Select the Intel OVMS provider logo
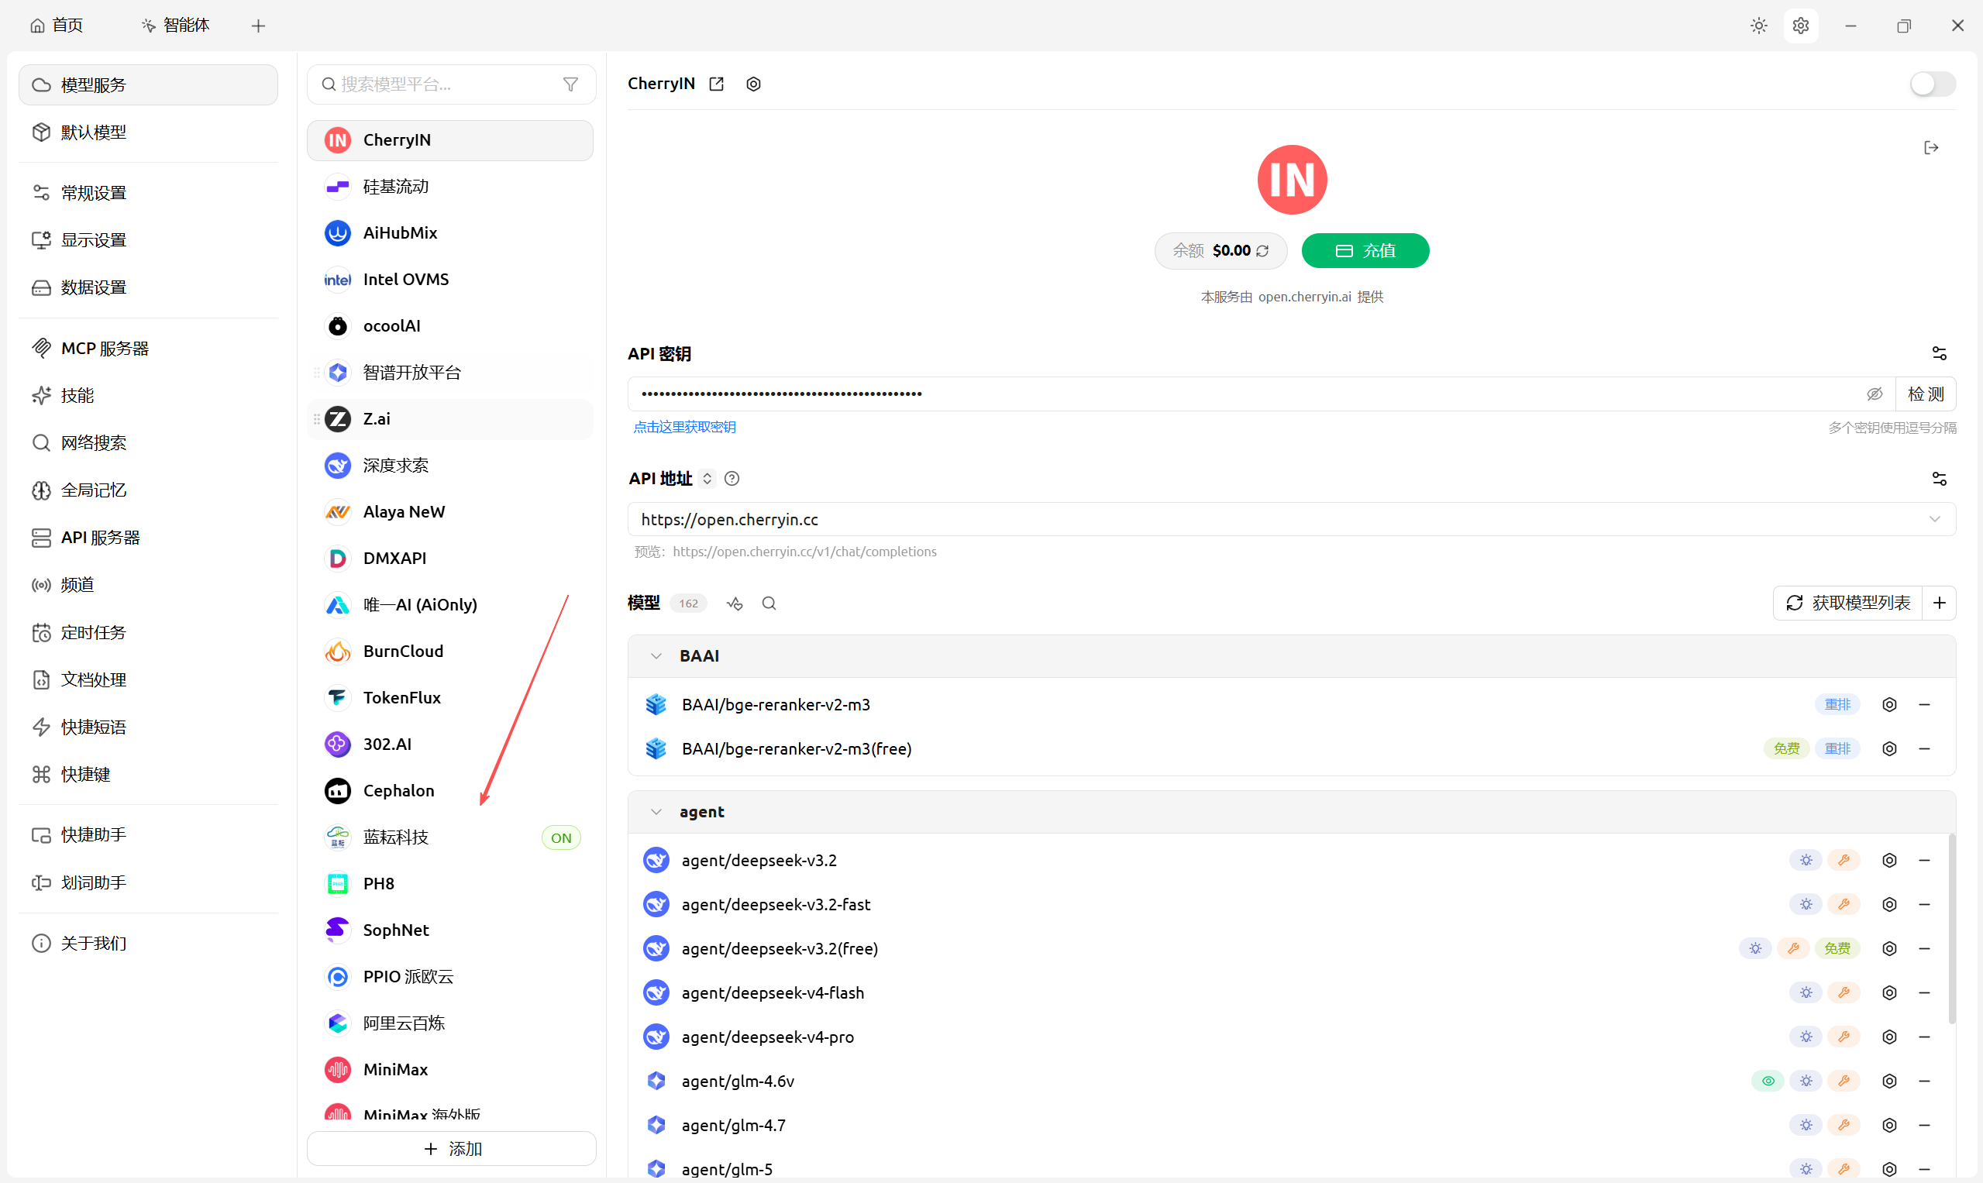This screenshot has height=1183, width=1983. click(337, 280)
